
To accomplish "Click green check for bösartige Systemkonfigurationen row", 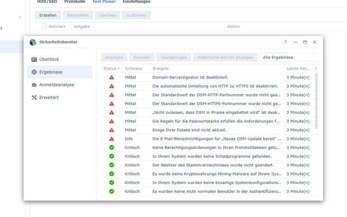I will (x=111, y=182).
